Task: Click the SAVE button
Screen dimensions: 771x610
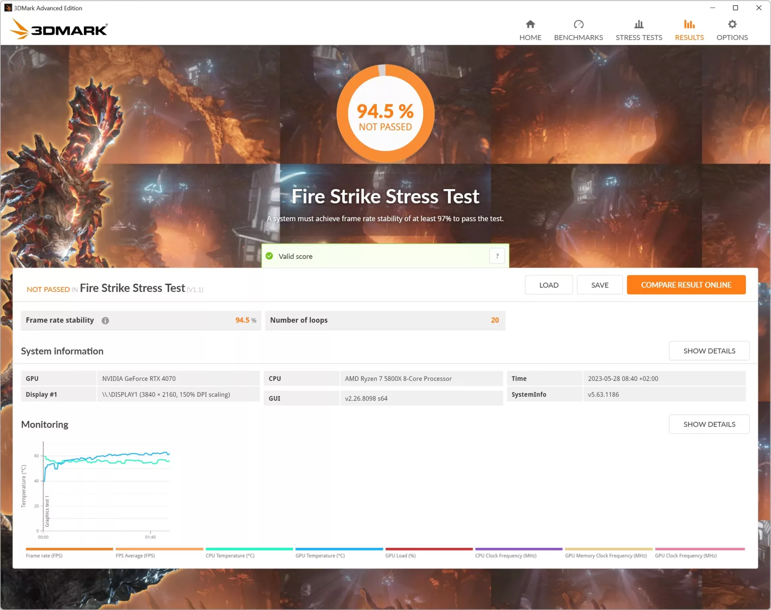Action: click(x=599, y=285)
